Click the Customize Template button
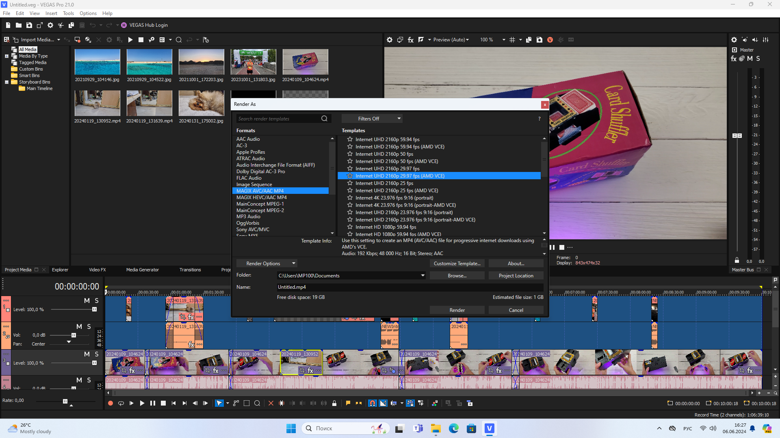This screenshot has width=780, height=438. (x=457, y=264)
